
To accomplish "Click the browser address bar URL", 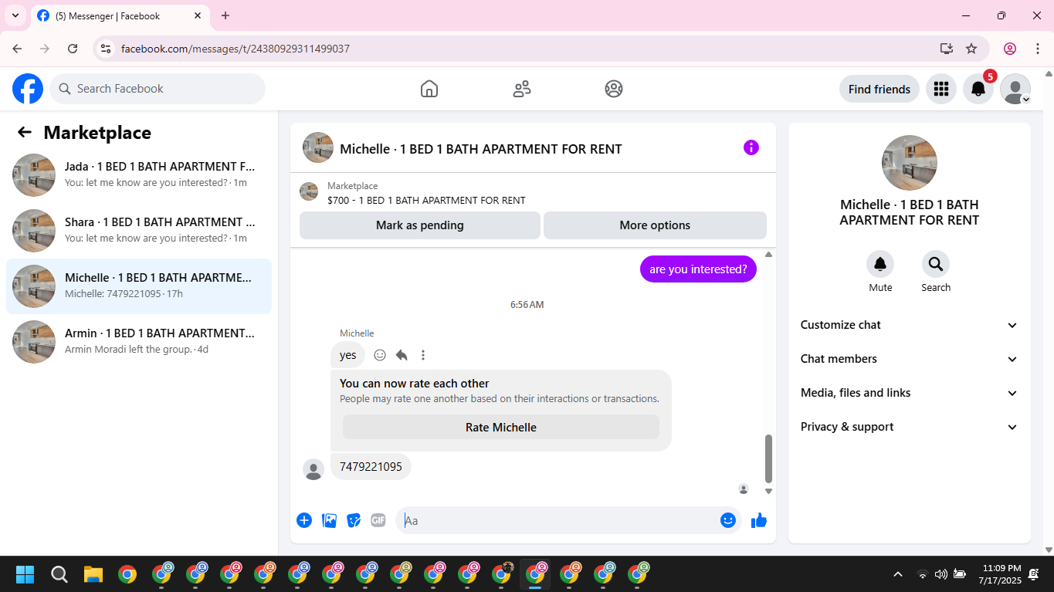I will pos(236,49).
